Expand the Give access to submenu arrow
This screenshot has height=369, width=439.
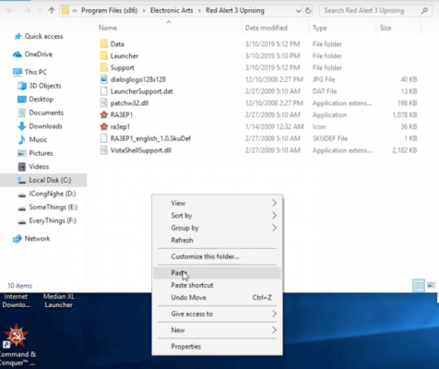[274, 314]
